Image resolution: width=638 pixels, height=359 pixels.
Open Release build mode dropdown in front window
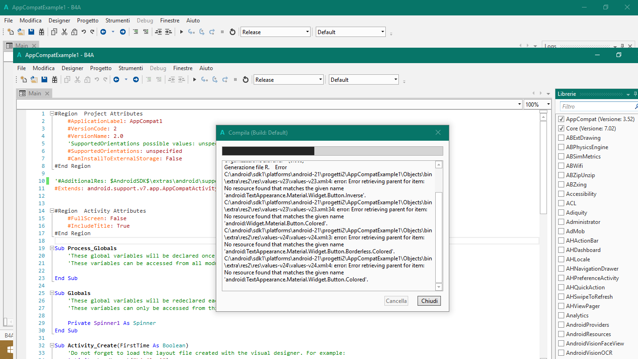pos(289,80)
